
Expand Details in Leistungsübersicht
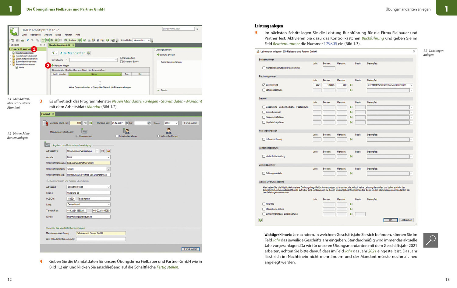point(158,90)
